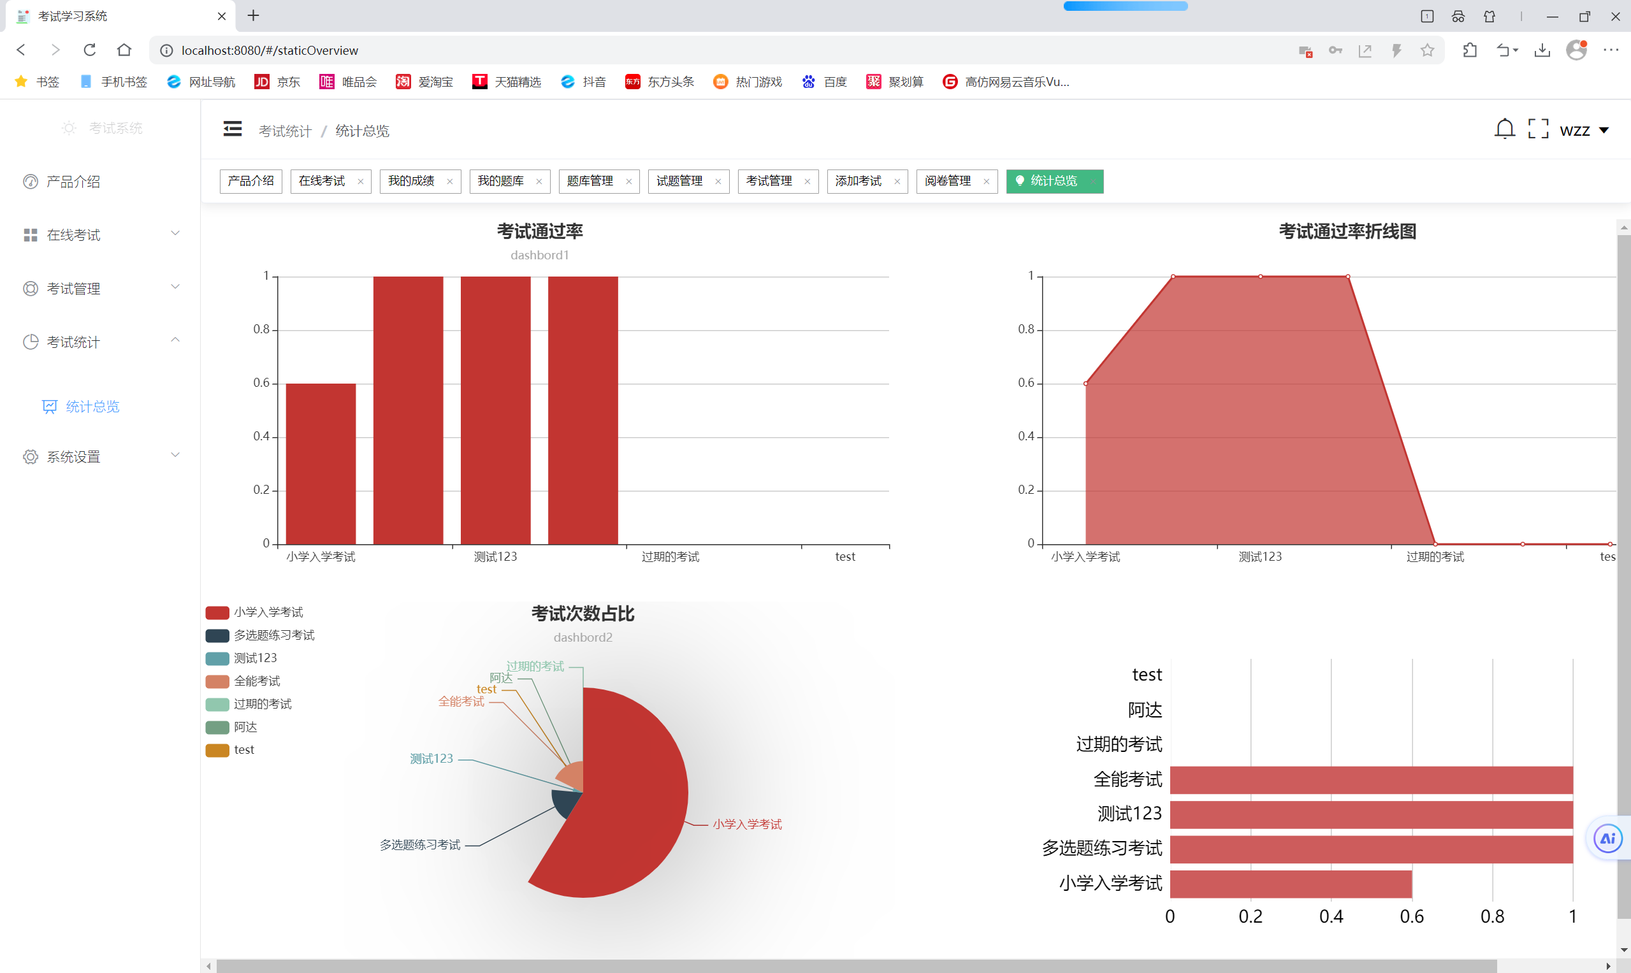Screen dimensions: 1631x973
Task: Open browser downloads icon
Action: click(x=1542, y=50)
